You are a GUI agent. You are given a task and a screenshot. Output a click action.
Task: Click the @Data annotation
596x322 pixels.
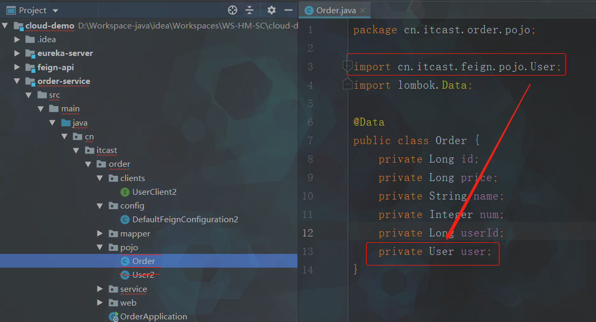[x=369, y=122]
